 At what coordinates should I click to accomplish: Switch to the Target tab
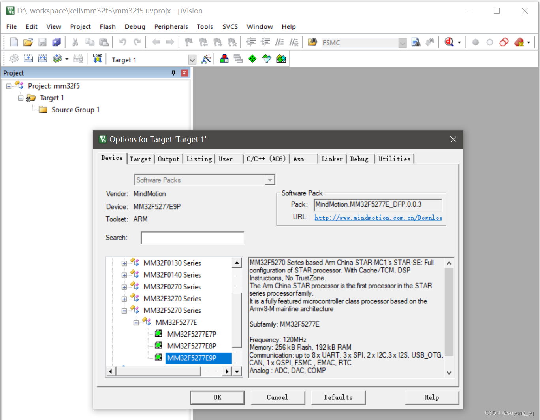(140, 159)
